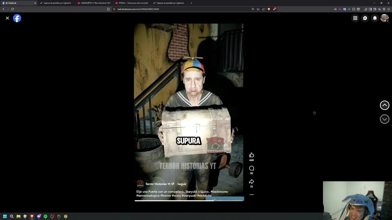Open the #scary hashtag

click(176, 196)
